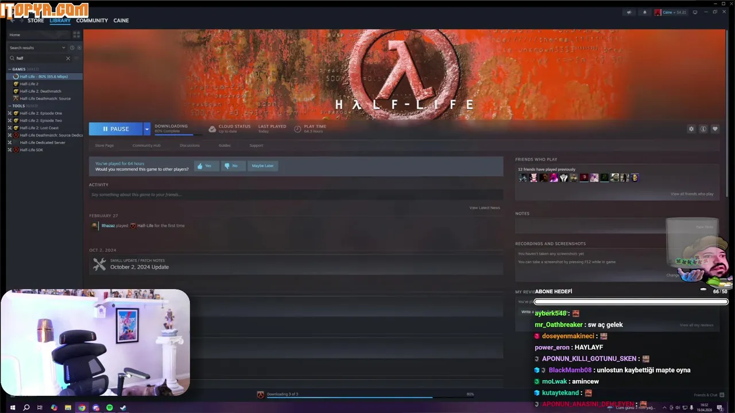Open the View Latest News link

tap(485, 208)
